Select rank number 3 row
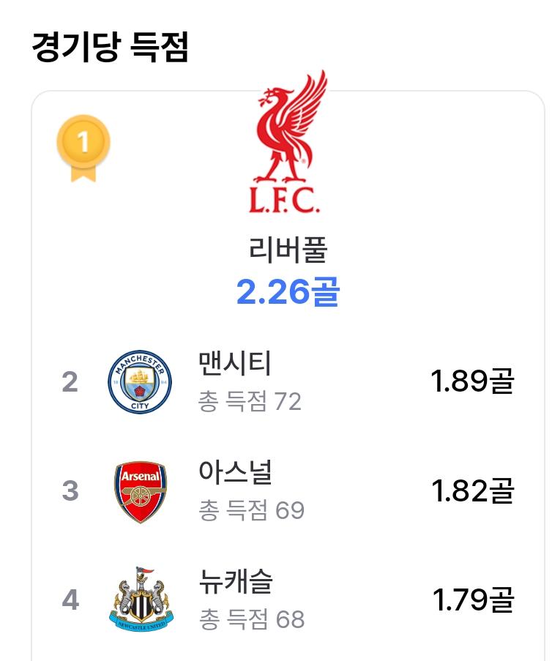This screenshot has width=552, height=661. (288, 491)
